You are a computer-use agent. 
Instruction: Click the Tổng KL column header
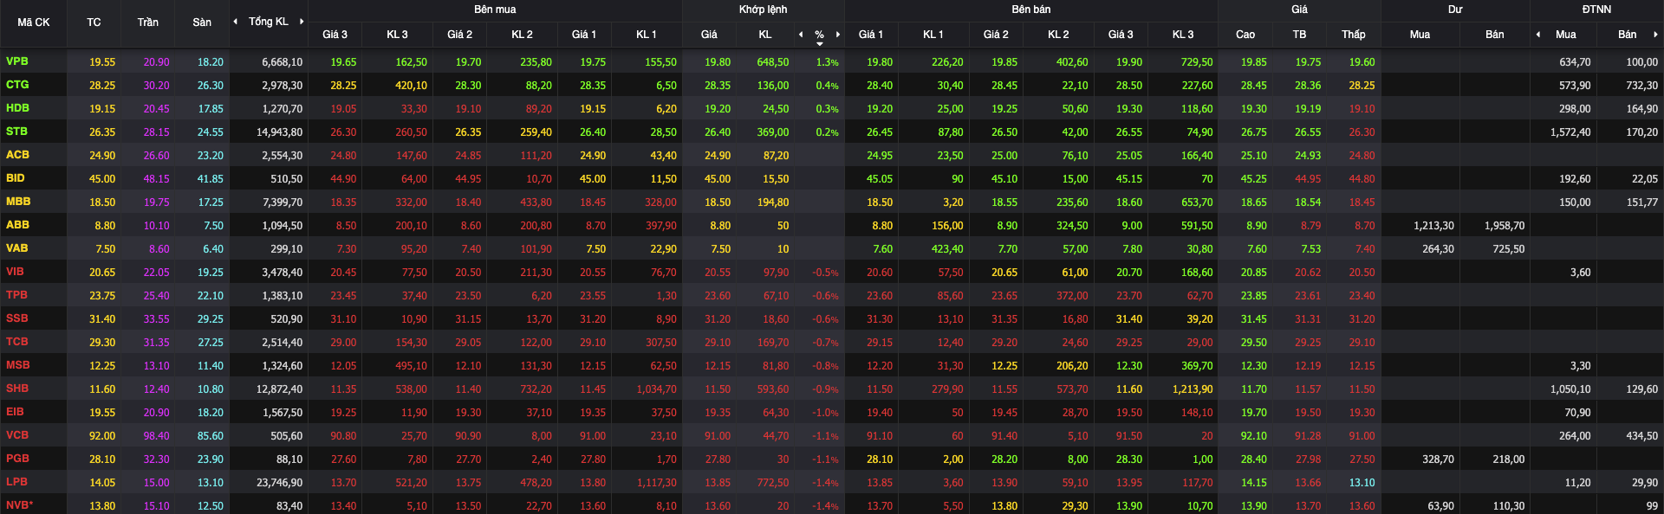(x=269, y=22)
